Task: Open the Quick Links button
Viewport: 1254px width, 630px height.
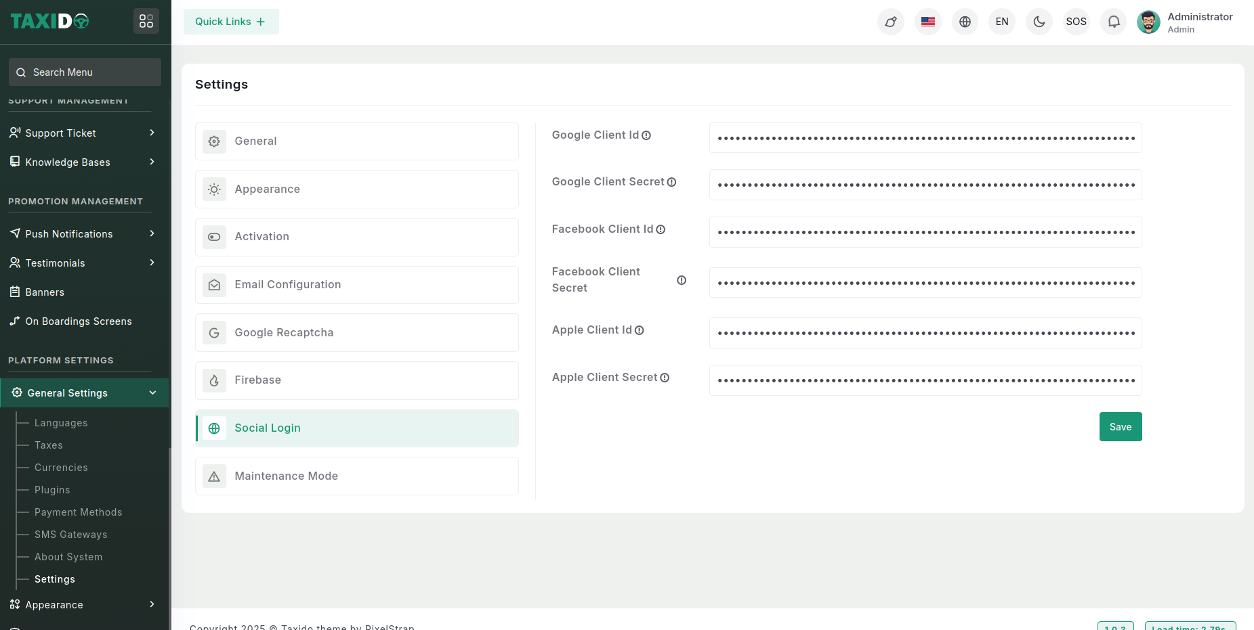Action: 230,22
